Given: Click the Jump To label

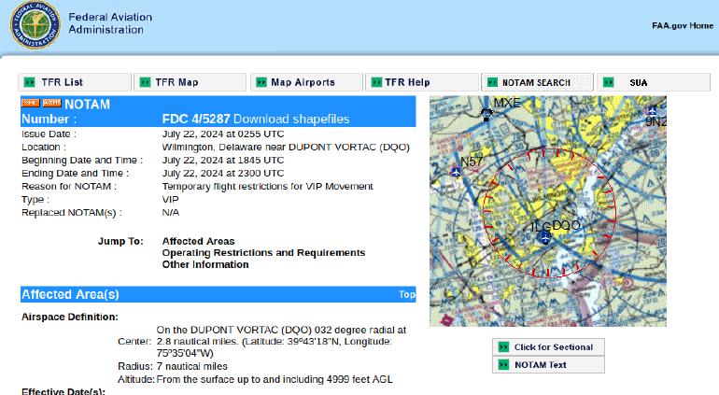Looking at the screenshot, I should pyautogui.click(x=120, y=241).
